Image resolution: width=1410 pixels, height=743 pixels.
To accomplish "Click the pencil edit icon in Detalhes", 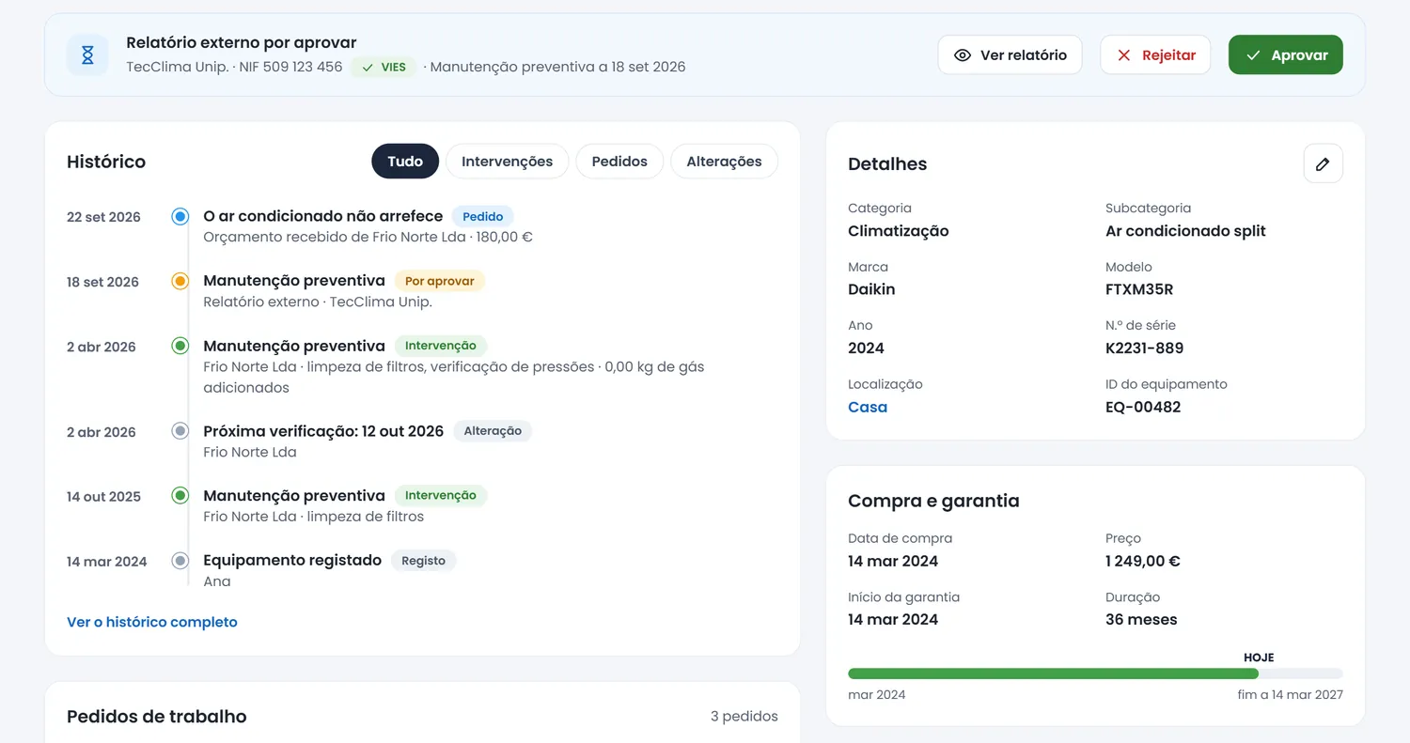I will [1323, 163].
